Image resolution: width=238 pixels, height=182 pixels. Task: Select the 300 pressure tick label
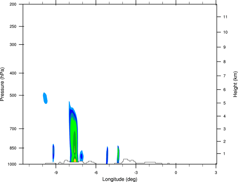[x=13, y=45]
